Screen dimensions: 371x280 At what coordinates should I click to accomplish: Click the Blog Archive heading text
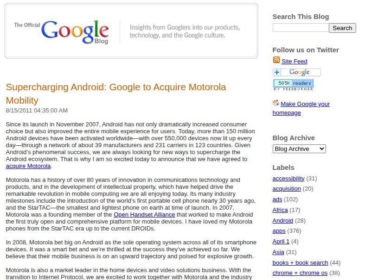pos(294,138)
